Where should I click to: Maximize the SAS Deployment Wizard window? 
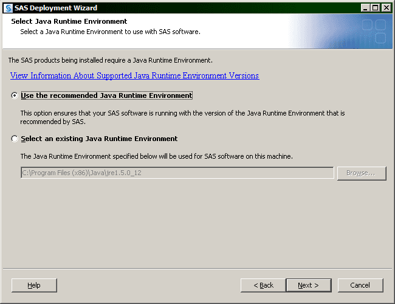click(376, 8)
